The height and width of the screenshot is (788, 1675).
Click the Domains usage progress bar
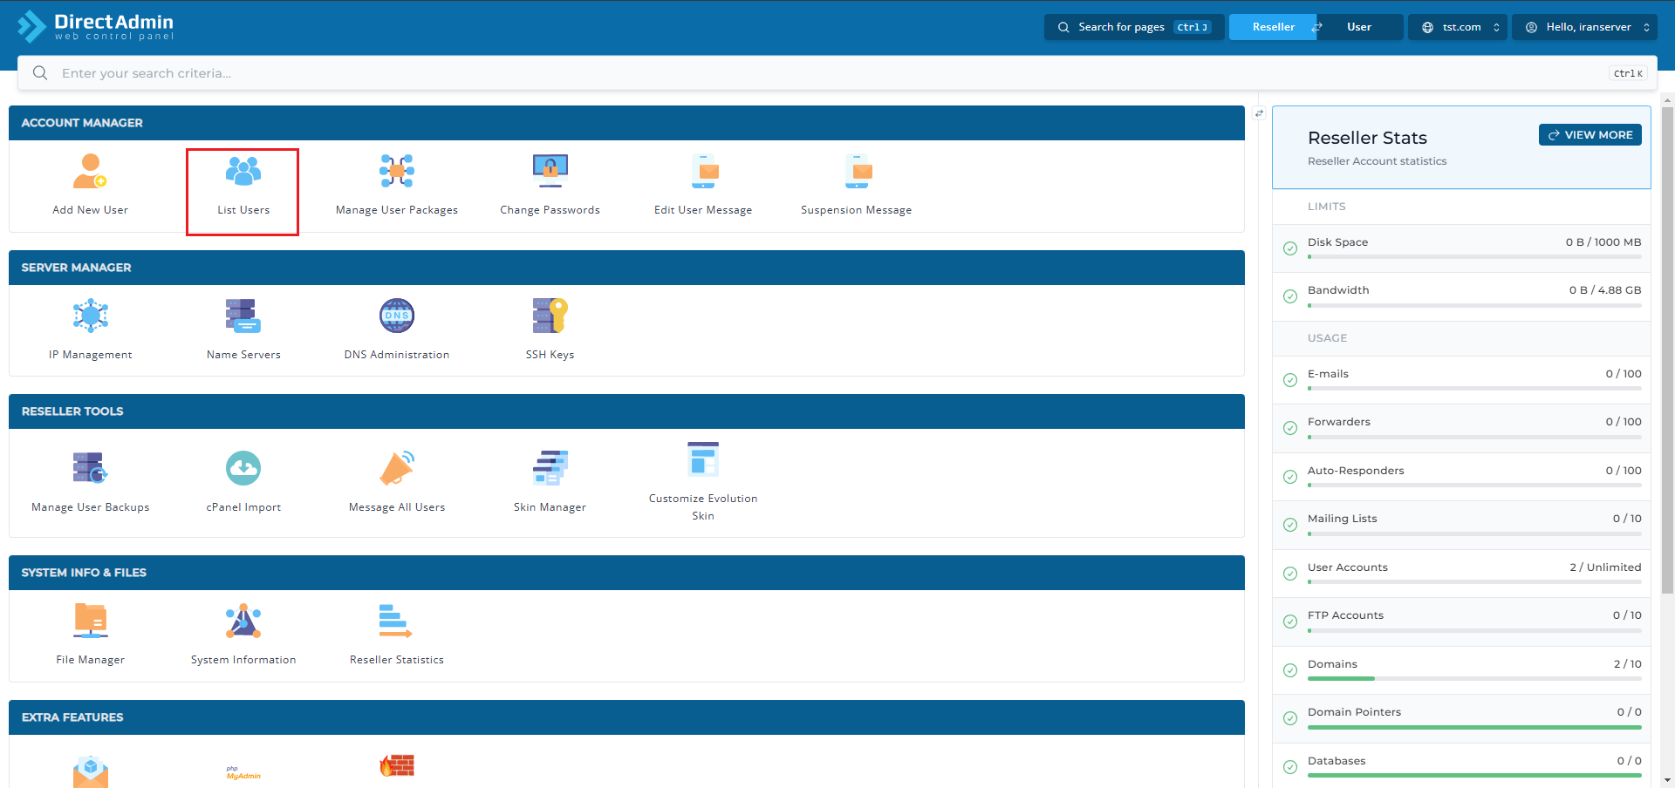click(x=1473, y=678)
